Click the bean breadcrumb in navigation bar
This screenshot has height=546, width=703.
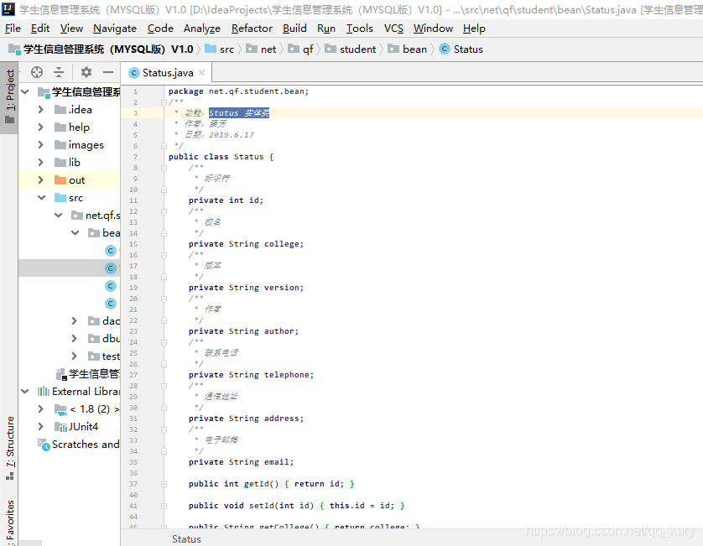click(x=408, y=49)
